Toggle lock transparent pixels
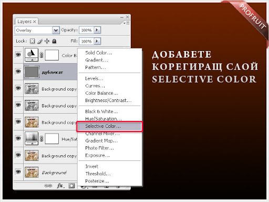269x202 pixels. tap(32, 41)
